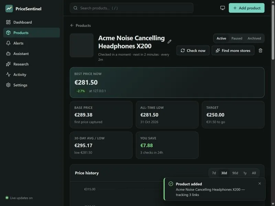Select Products in the sidebar
The image size is (275, 206).
pyautogui.click(x=32, y=33)
